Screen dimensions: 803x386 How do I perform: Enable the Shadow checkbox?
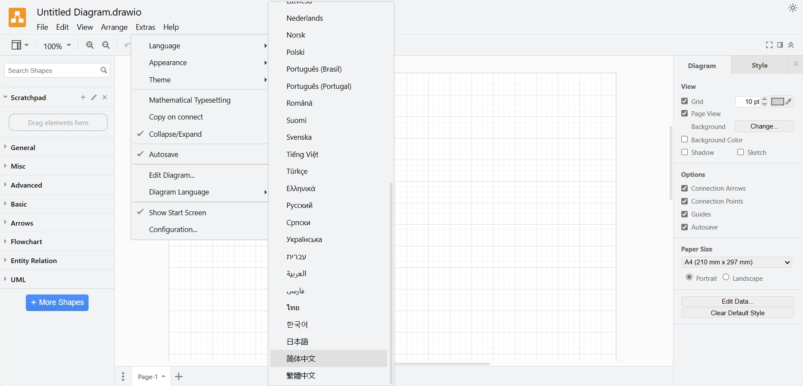pyautogui.click(x=684, y=152)
